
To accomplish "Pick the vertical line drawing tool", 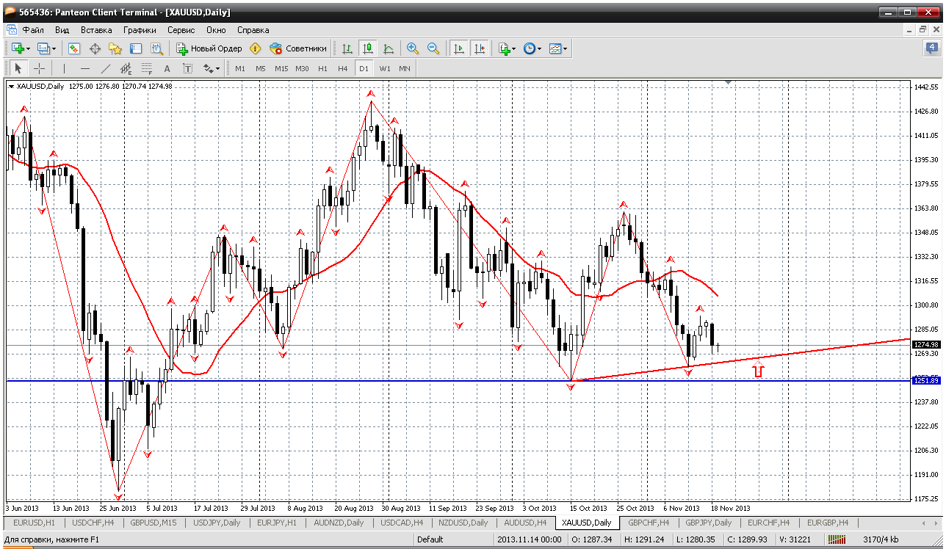I will pyautogui.click(x=64, y=68).
